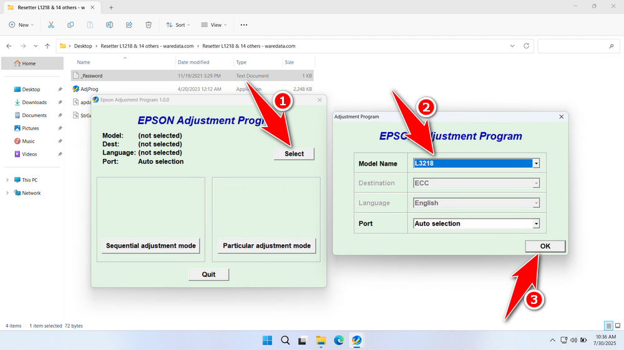The width and height of the screenshot is (624, 350).
Task: Expand the Network tree node
Action: pos(7,193)
